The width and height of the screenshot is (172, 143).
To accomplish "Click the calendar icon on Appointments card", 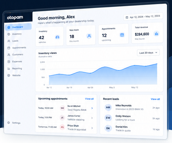I will [122, 35].
